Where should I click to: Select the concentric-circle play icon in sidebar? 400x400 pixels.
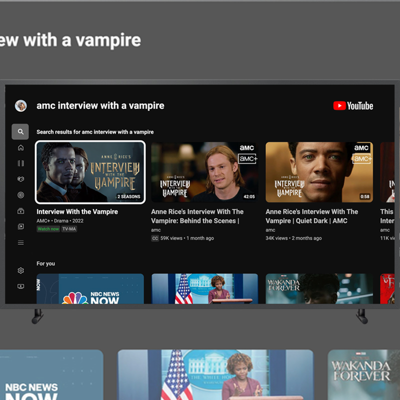(20, 195)
